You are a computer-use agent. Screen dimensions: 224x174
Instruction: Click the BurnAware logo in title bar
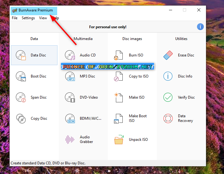(x=15, y=11)
